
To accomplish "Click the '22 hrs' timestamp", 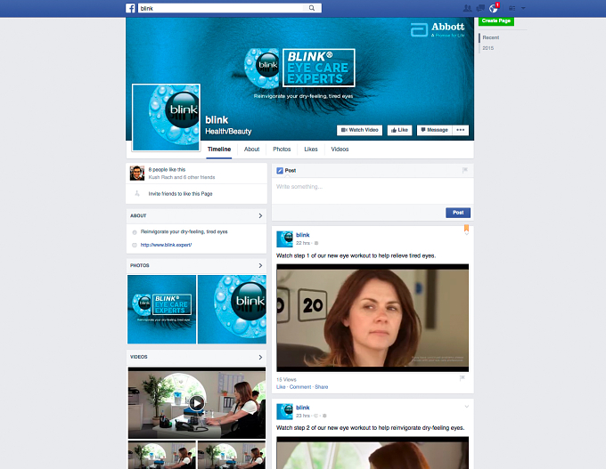I will [x=303, y=243].
